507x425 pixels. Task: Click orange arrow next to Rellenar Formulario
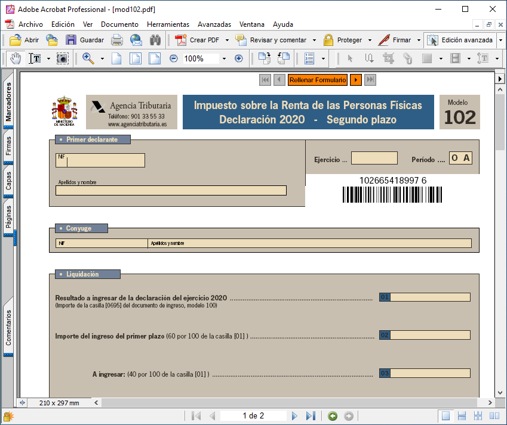[x=356, y=80]
